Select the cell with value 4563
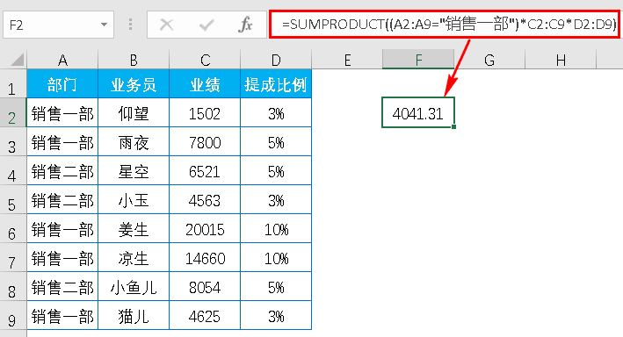This screenshot has width=623, height=337. pos(205,200)
